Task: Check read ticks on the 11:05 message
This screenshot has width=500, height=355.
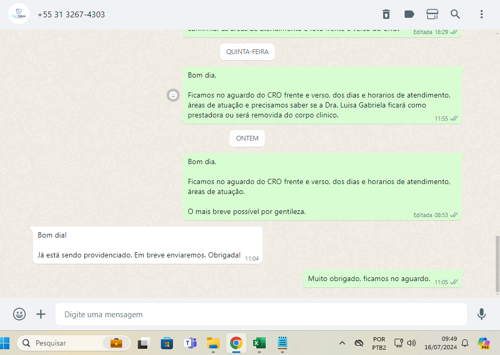Action: tap(454, 282)
